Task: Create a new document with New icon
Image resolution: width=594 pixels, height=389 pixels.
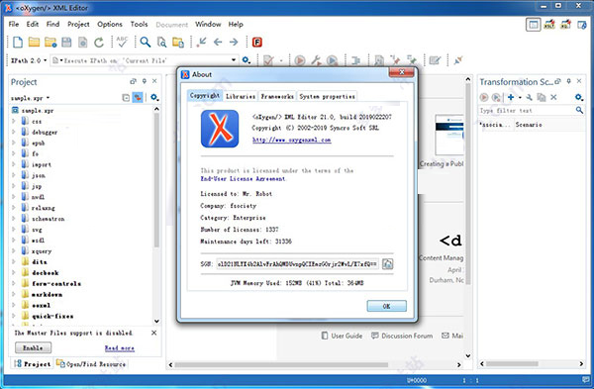Action: [x=18, y=42]
